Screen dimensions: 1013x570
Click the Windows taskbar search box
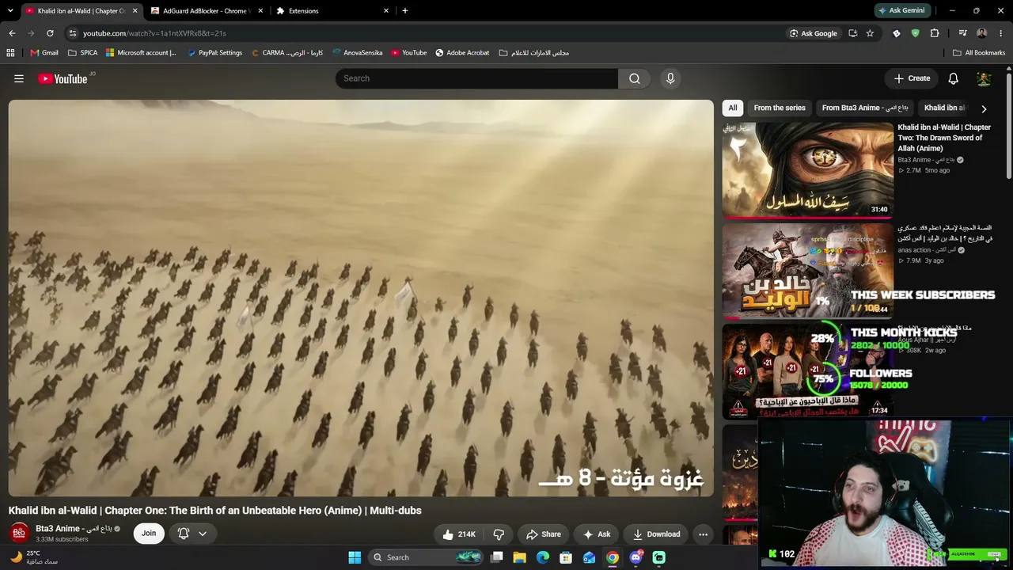[x=427, y=557]
